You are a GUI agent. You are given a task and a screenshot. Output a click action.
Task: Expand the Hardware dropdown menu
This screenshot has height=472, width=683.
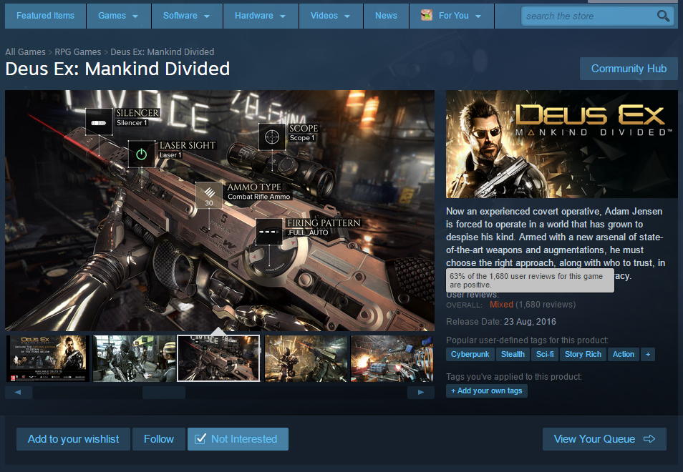260,16
